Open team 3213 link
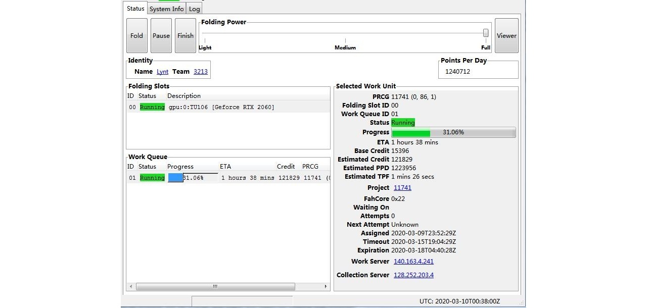This screenshot has width=647, height=308. [x=201, y=72]
